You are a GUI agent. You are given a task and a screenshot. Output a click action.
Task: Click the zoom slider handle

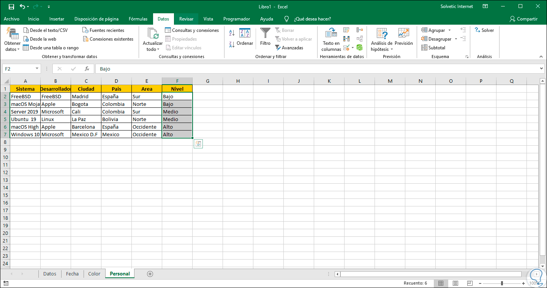tap(502, 283)
